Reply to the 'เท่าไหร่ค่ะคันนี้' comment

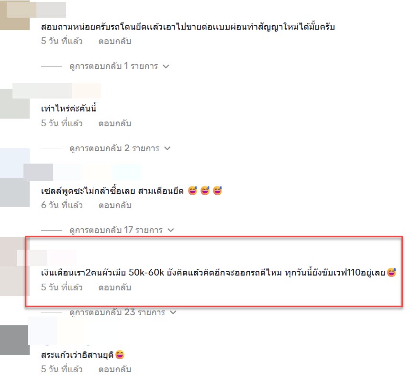point(115,123)
